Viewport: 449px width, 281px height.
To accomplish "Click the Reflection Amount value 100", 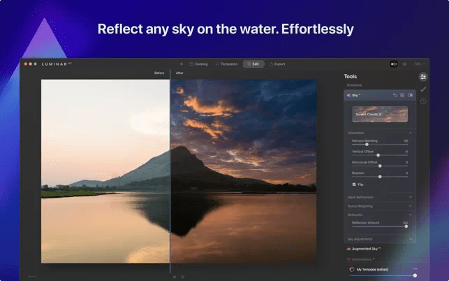I will pos(405,223).
